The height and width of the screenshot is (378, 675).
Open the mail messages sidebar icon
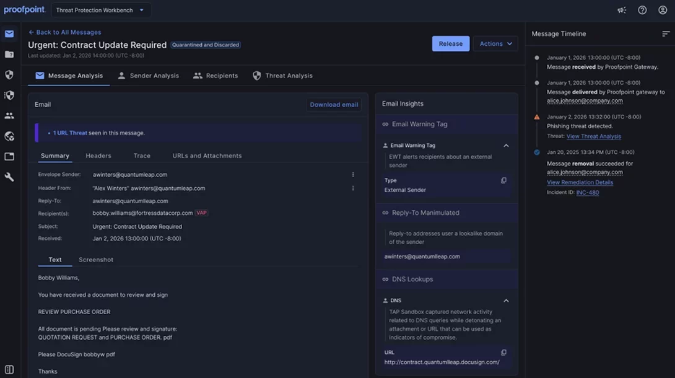click(x=9, y=34)
